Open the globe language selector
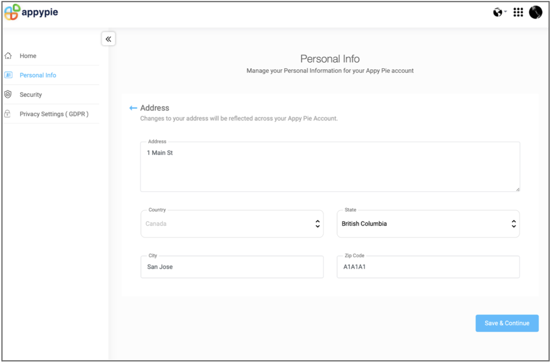This screenshot has width=552, height=362. click(498, 12)
